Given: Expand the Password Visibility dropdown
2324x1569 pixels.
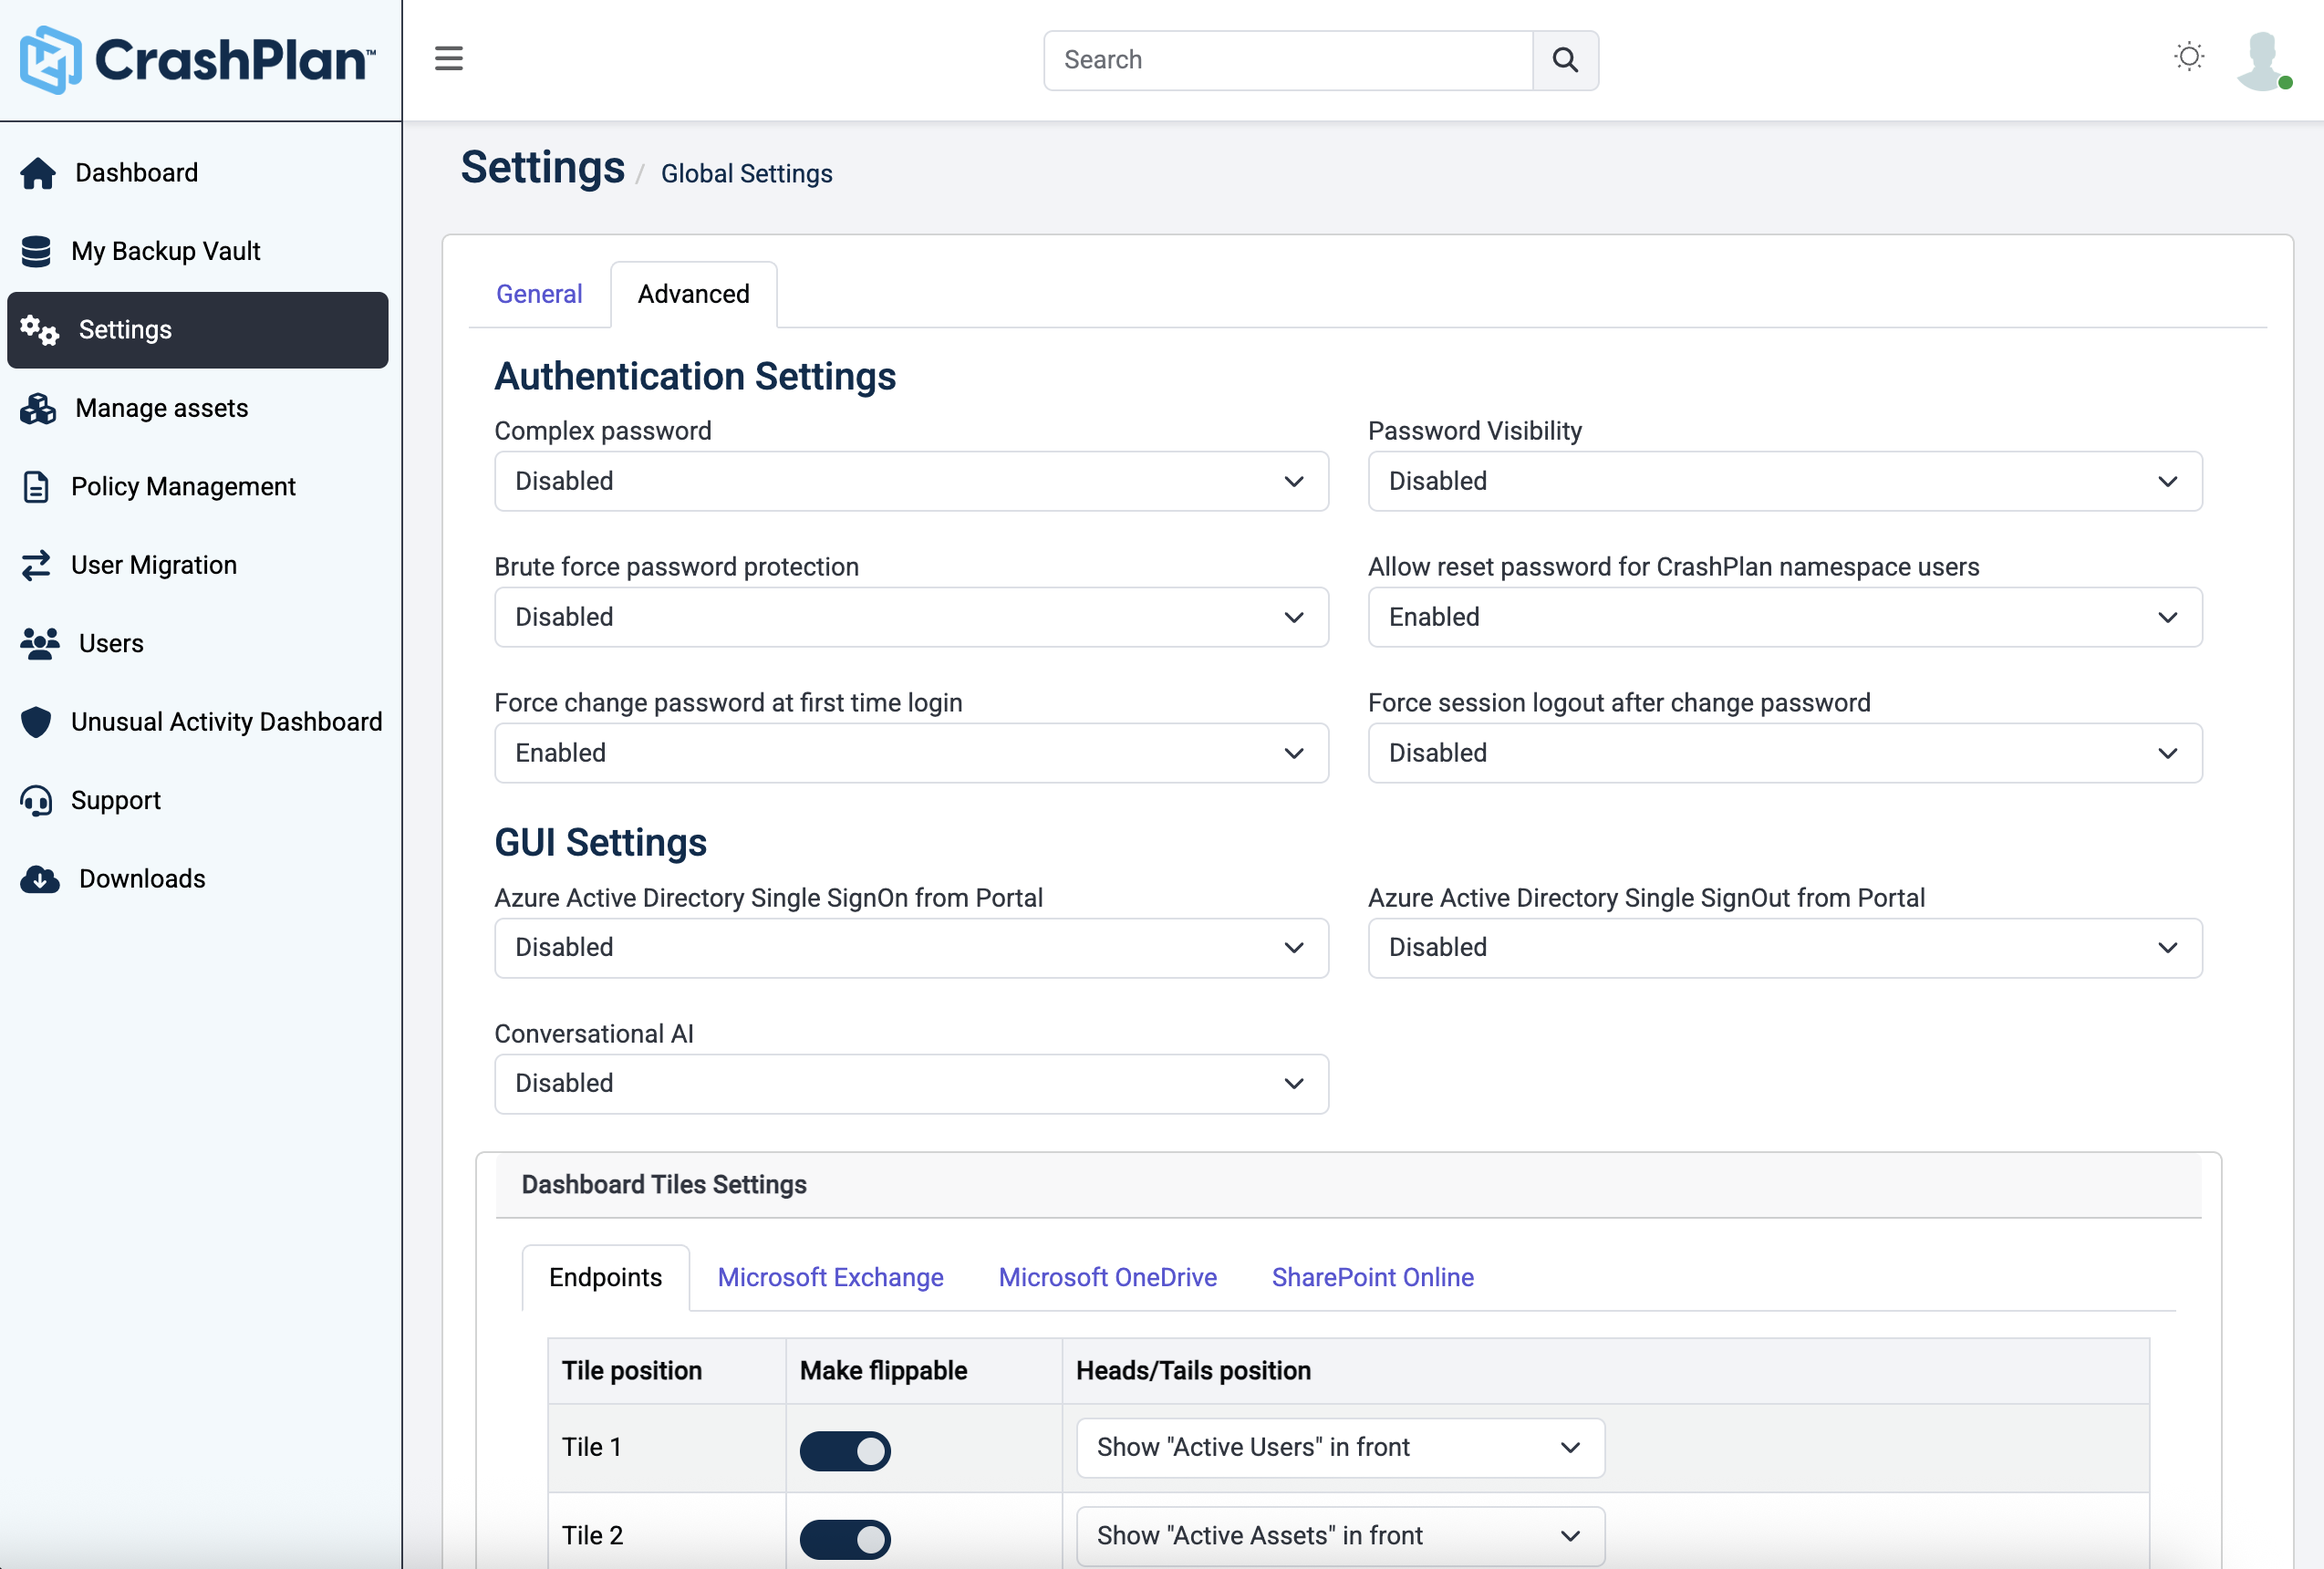Looking at the screenshot, I should (x=1784, y=481).
